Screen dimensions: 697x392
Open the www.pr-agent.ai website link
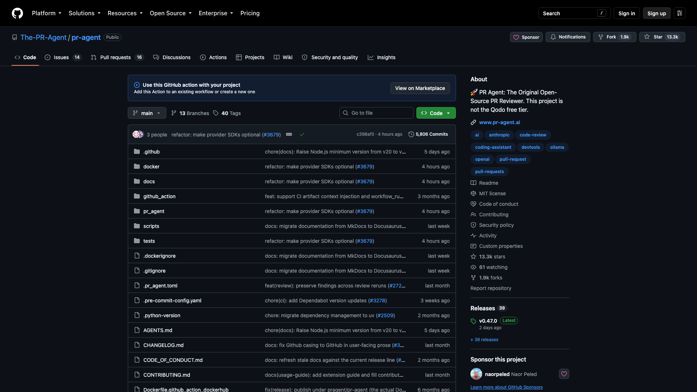point(500,122)
